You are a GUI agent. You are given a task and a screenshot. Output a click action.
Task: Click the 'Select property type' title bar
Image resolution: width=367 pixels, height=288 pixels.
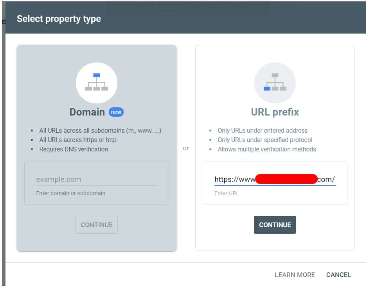pyautogui.click(x=59, y=18)
